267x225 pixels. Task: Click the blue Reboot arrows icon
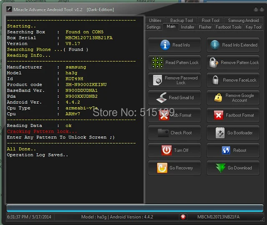click(226, 150)
